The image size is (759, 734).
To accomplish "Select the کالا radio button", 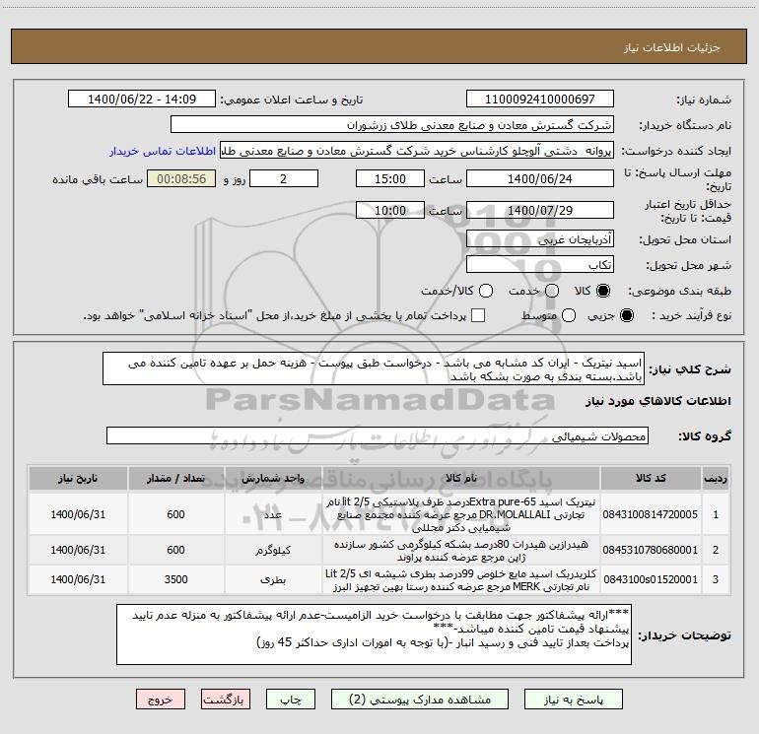I will pyautogui.click(x=603, y=291).
